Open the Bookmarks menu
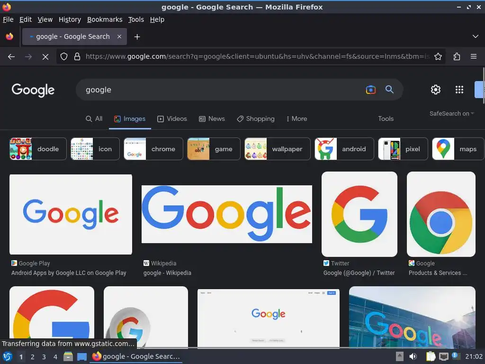 click(x=105, y=19)
